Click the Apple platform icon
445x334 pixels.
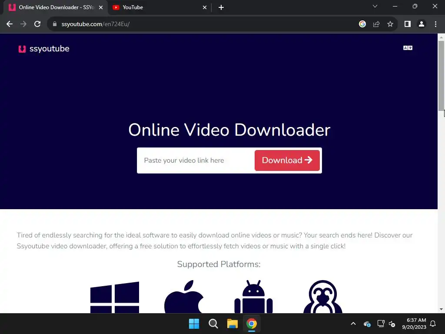[184, 297]
